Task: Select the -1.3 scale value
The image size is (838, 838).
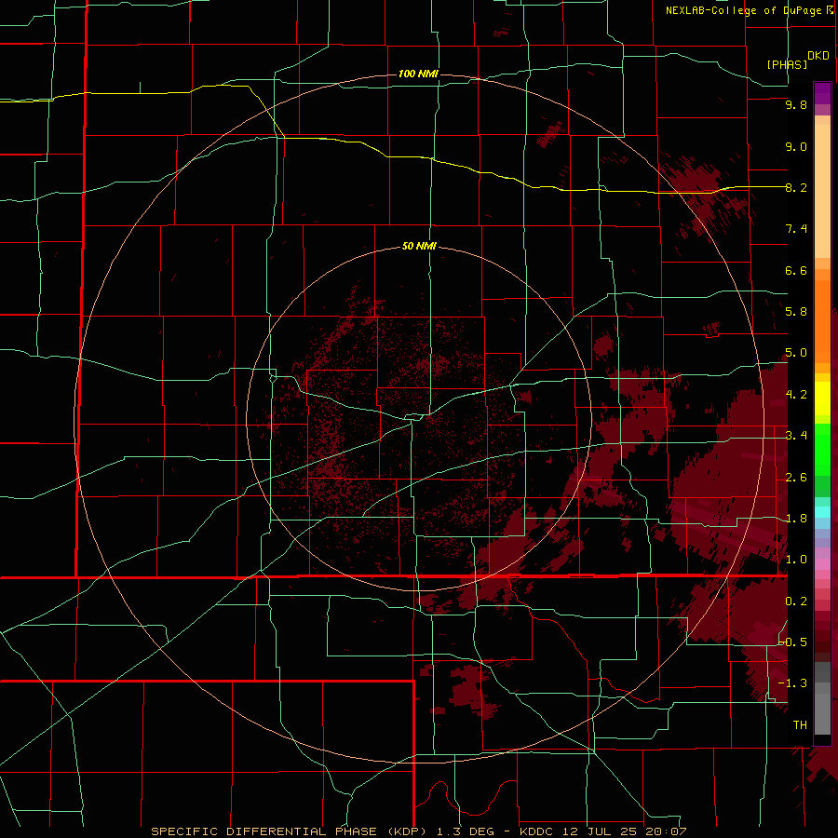Action: (x=793, y=683)
